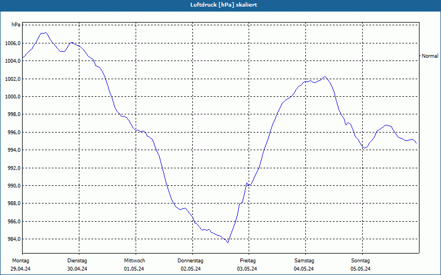Select the 'Donnerstag' day label
Screen dimensions: 441x275
pos(190,260)
